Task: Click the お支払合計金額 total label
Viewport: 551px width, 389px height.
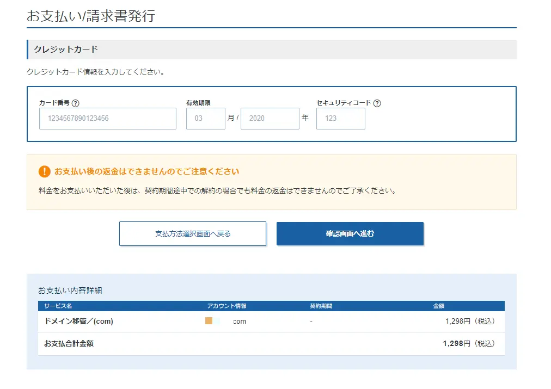Action: [69, 344]
